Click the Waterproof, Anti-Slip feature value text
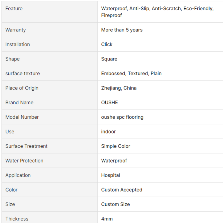 [x=157, y=12]
